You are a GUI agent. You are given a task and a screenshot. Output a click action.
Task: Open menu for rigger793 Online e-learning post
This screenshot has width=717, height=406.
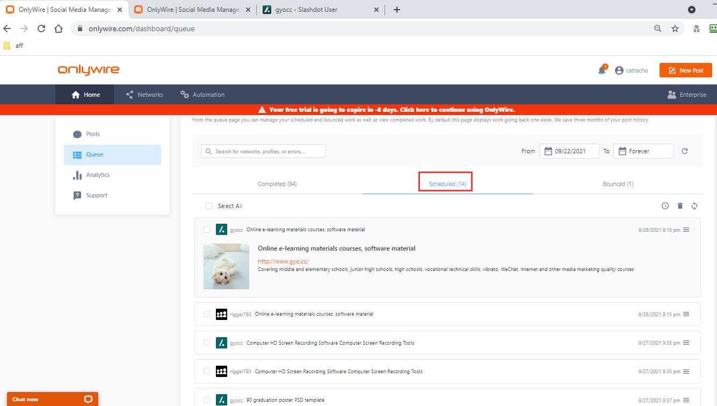686,314
